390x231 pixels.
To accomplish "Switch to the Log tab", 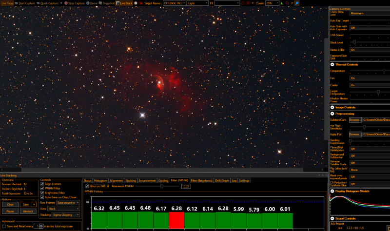I will coord(234,181).
